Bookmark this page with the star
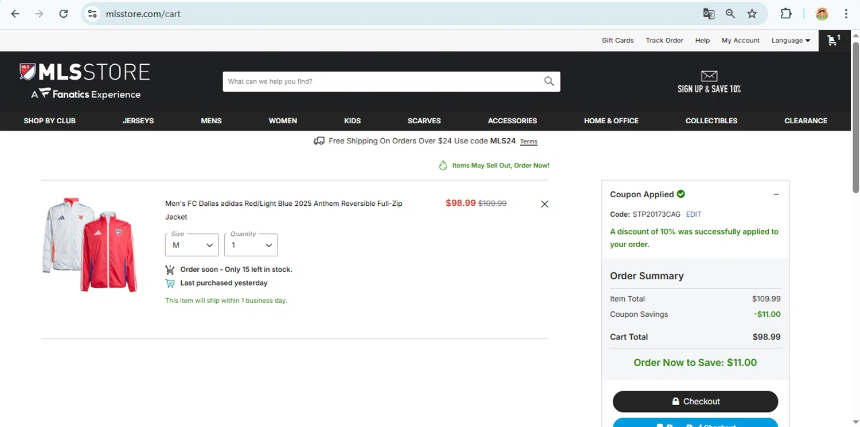The height and width of the screenshot is (427, 860). [752, 14]
